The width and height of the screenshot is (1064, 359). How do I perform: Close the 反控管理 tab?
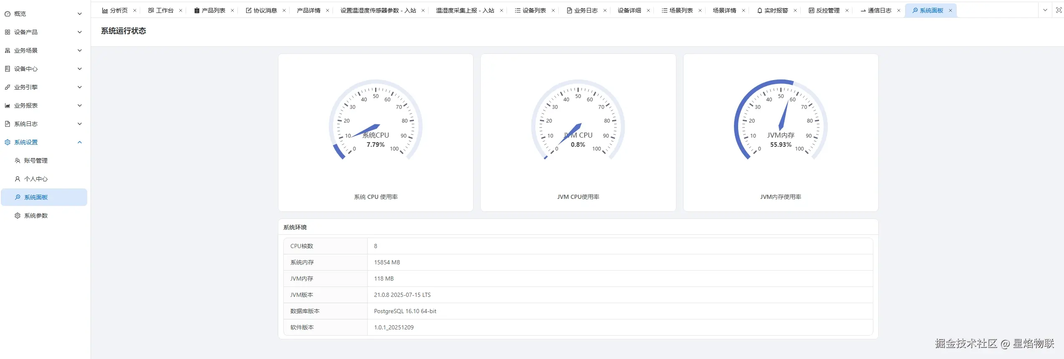(847, 10)
